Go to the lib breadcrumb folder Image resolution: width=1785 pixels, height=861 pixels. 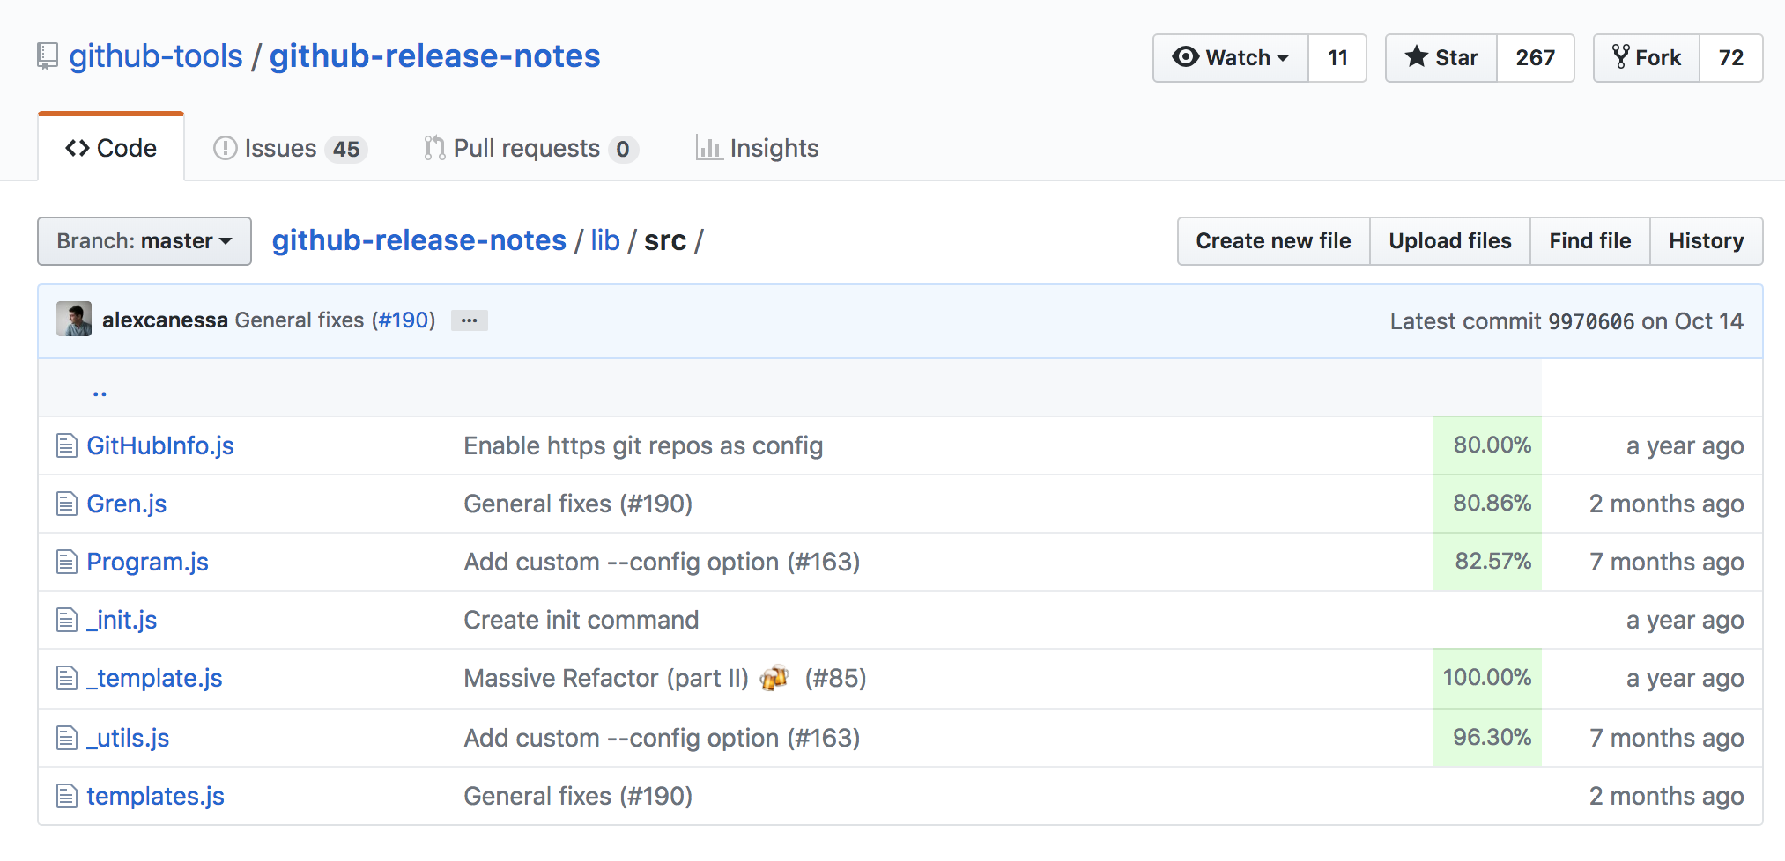pyautogui.click(x=604, y=240)
